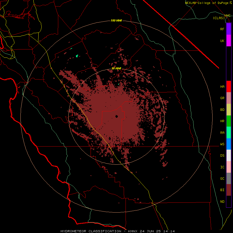Viewport: 233px width, 233px height.
Task: Click the 'BD' legend label
Action: click(222, 110)
